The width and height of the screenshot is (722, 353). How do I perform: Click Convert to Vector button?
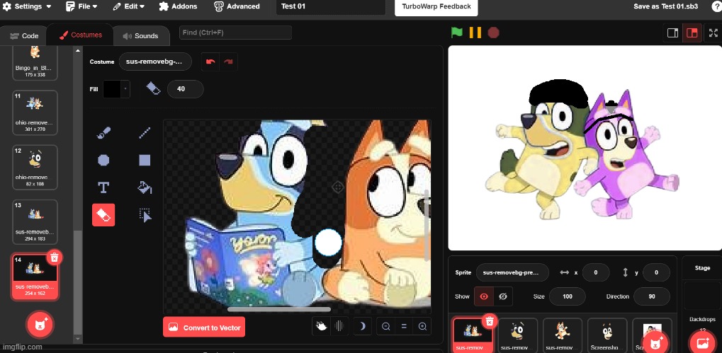coord(204,328)
